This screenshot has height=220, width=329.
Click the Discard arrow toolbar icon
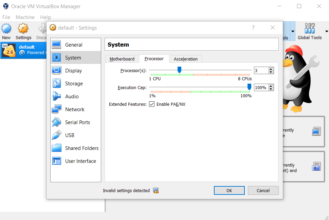point(43,29)
